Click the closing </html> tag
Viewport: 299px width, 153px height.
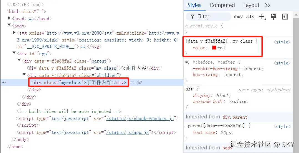[15, 147]
